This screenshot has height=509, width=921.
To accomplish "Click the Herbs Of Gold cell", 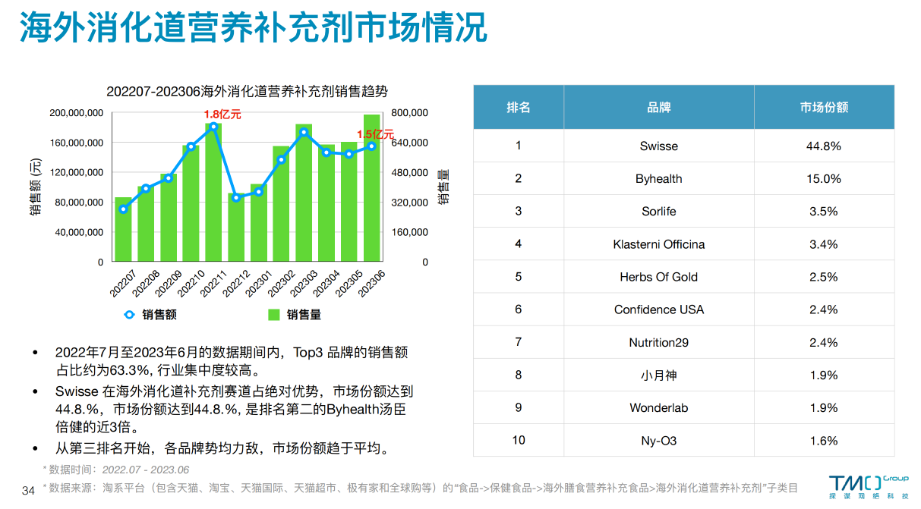I will [659, 277].
